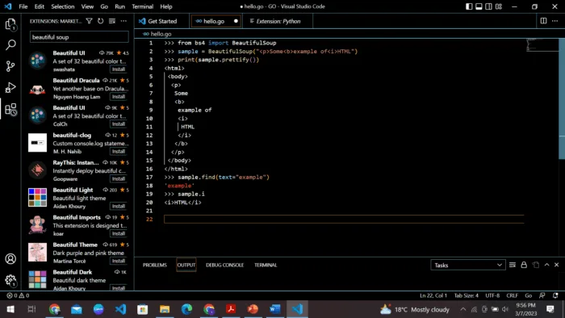Refresh the extensions list

pos(101,21)
